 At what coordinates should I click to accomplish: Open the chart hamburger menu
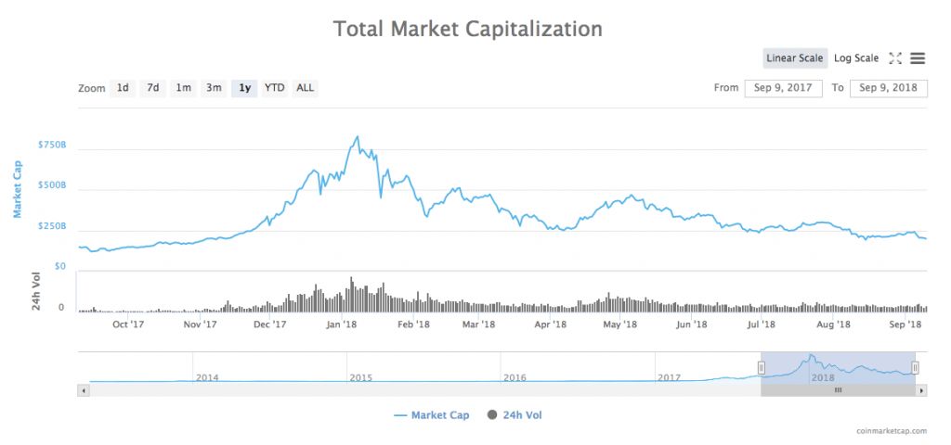coord(918,58)
